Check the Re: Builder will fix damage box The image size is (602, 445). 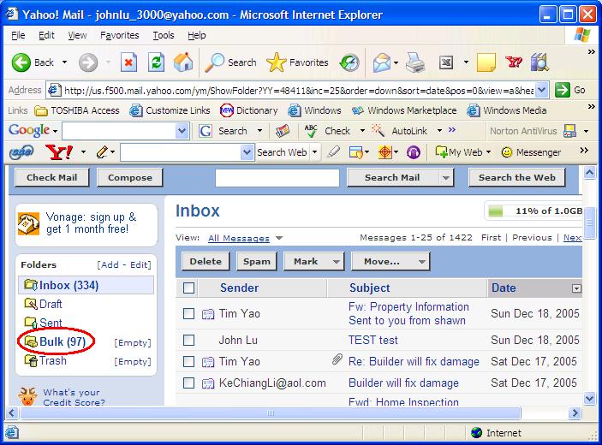(189, 361)
